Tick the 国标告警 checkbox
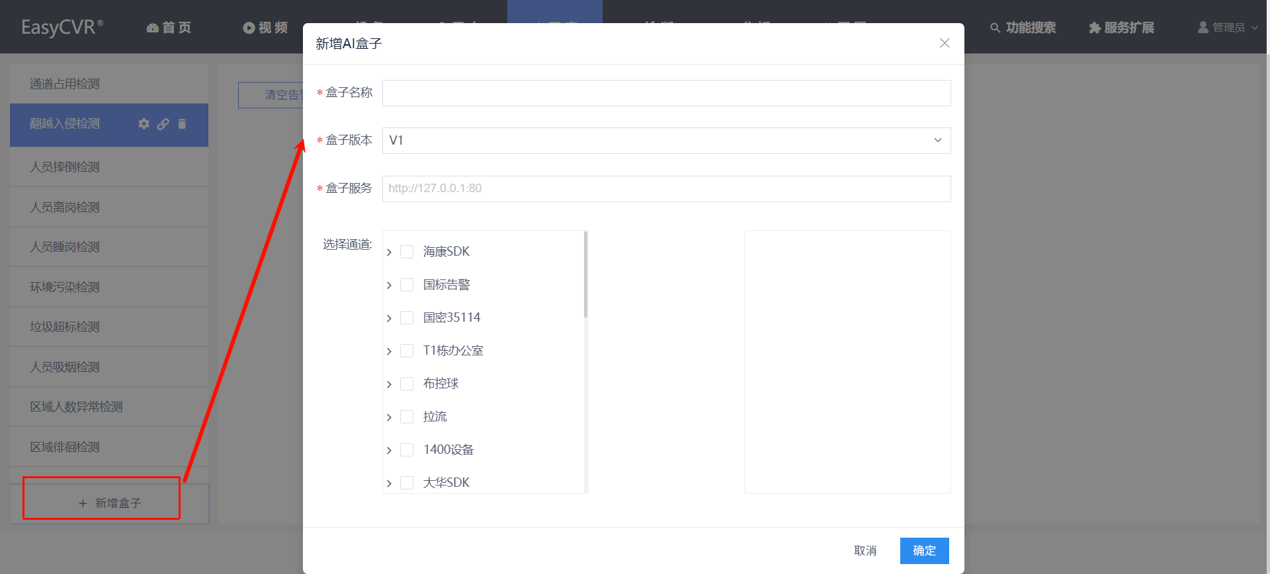 coord(407,285)
